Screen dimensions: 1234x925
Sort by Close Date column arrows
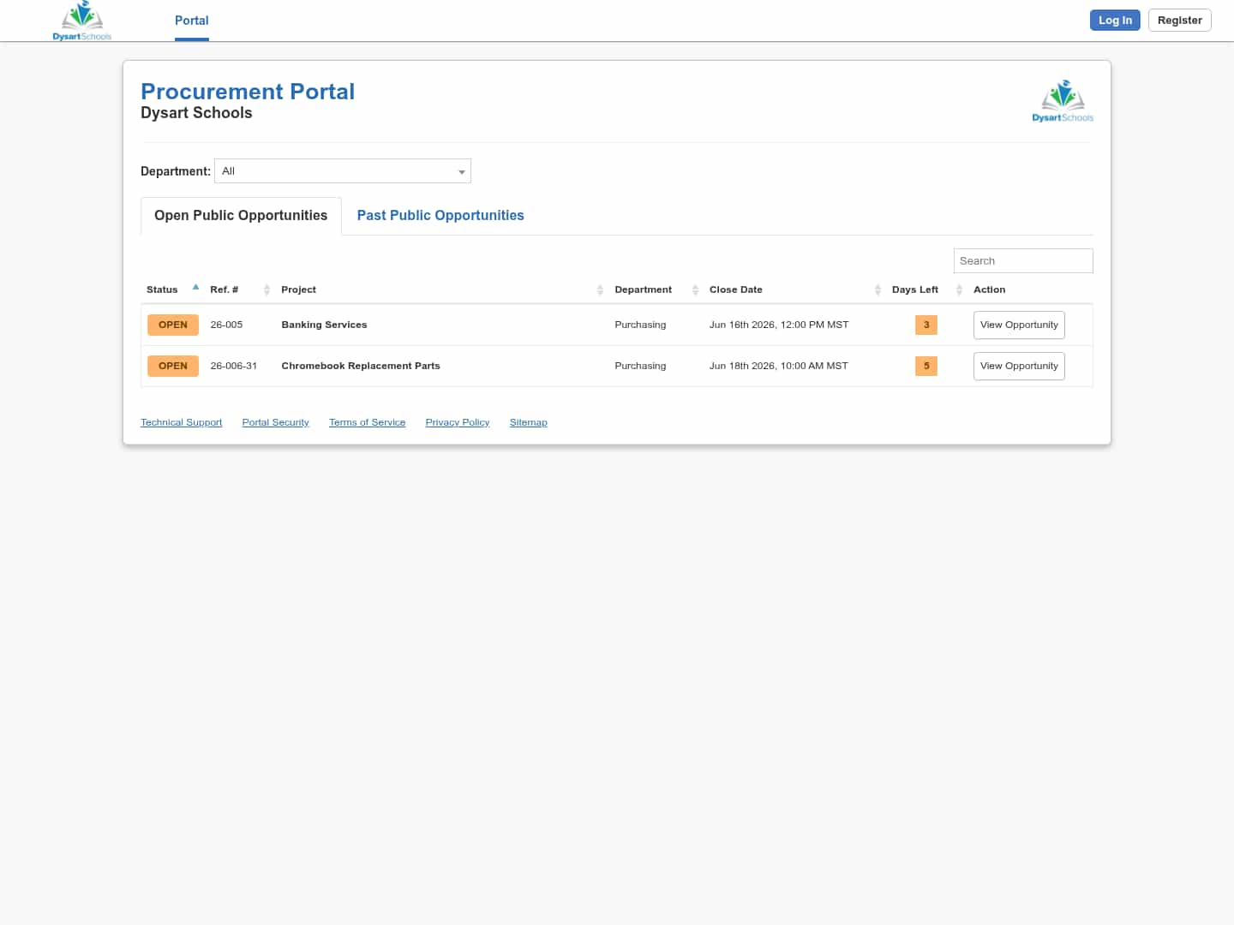point(878,290)
